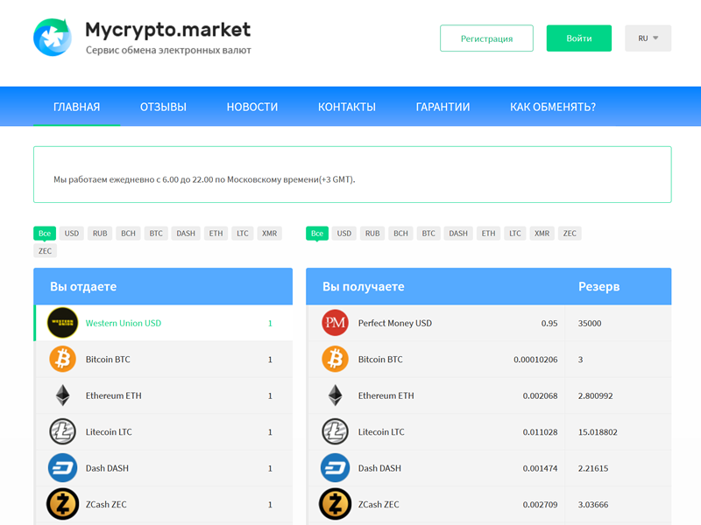Choose Litecoin icon in Вы получаете list
This screenshot has width=701, height=525.
point(336,431)
